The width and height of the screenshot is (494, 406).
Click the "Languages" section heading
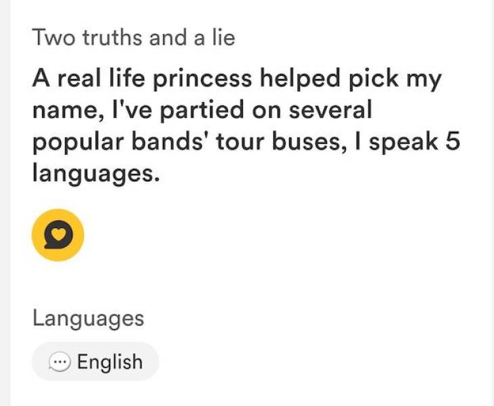(x=88, y=318)
